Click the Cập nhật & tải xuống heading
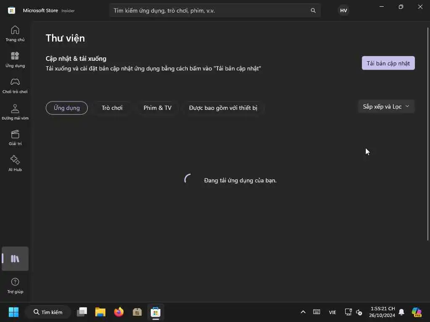This screenshot has width=430, height=322. coord(76,59)
